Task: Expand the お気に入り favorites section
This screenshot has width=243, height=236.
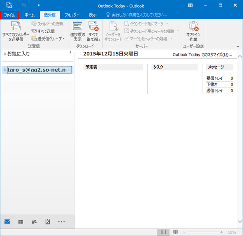Action: click(5, 54)
